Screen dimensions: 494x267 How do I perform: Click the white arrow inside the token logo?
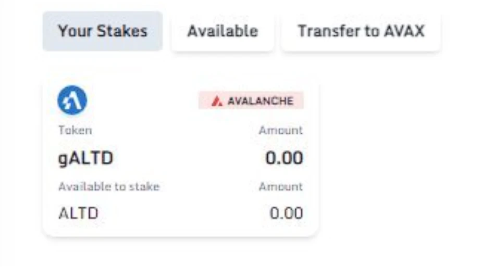coord(72,100)
